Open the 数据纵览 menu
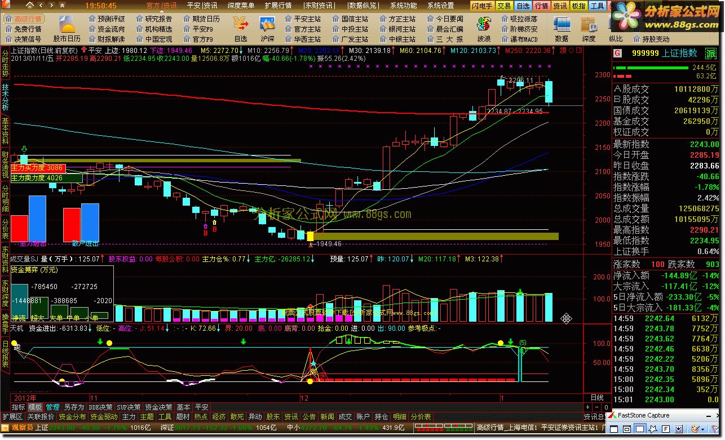Image resolution: width=725 pixels, height=440 pixels. click(363, 6)
